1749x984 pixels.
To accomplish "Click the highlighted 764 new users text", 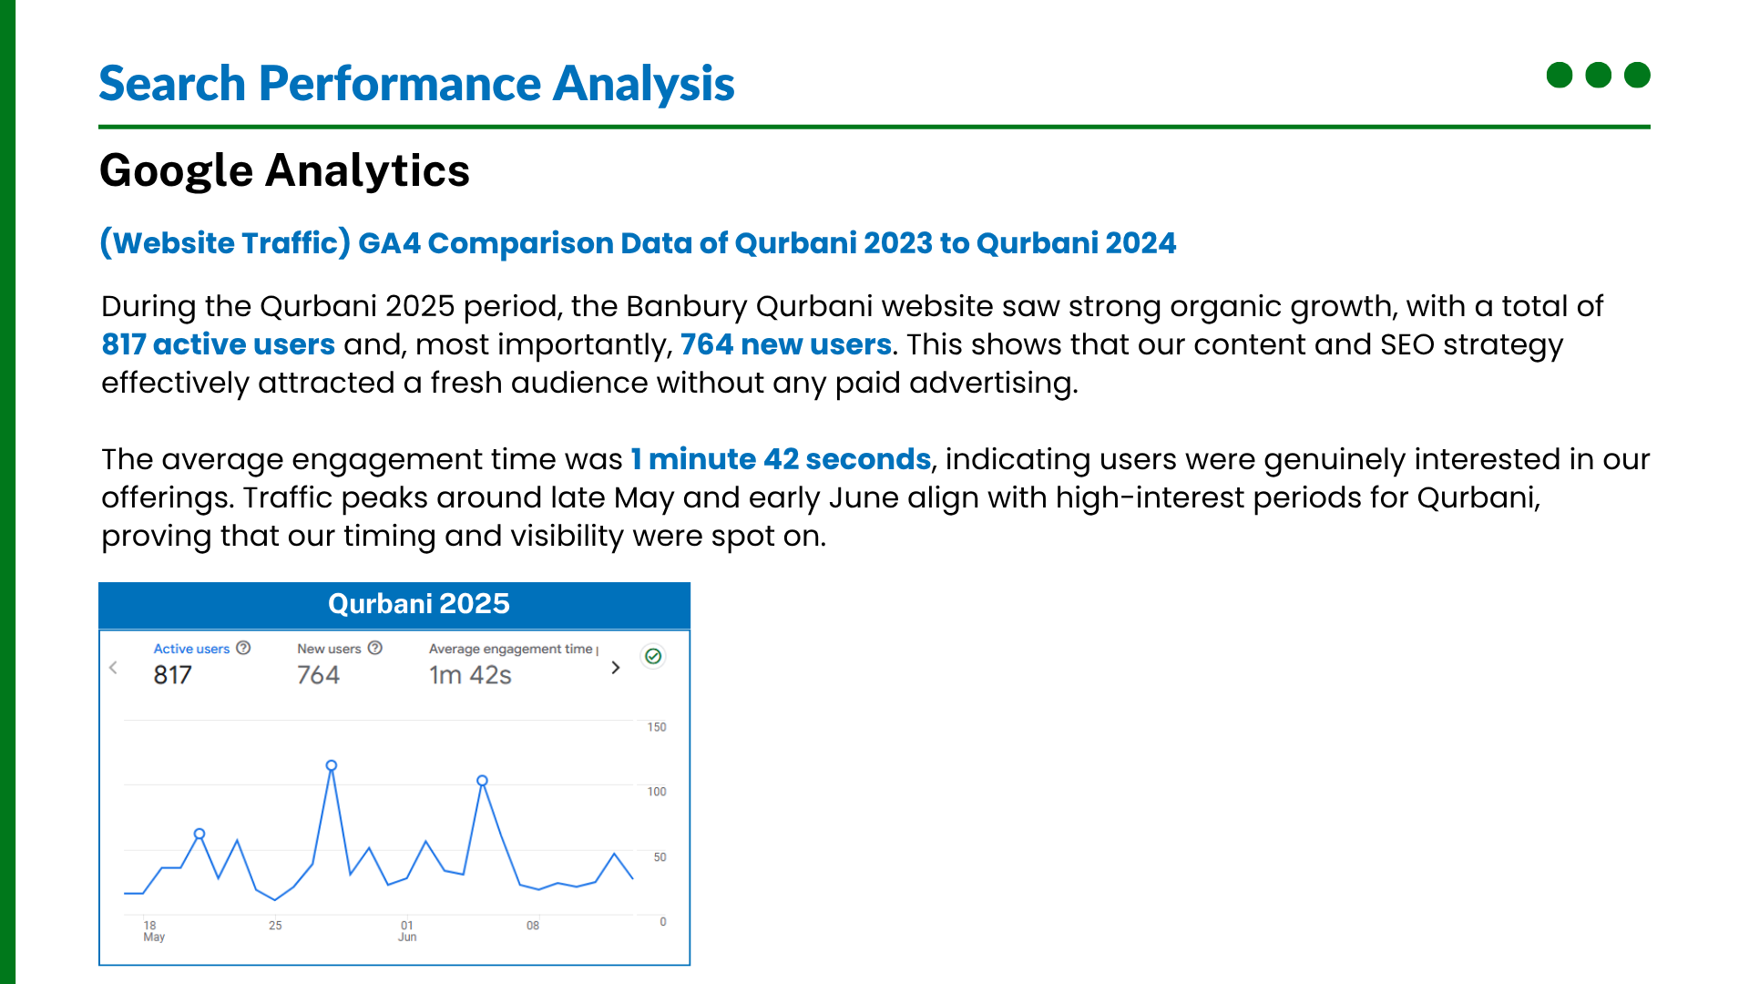I will [785, 344].
